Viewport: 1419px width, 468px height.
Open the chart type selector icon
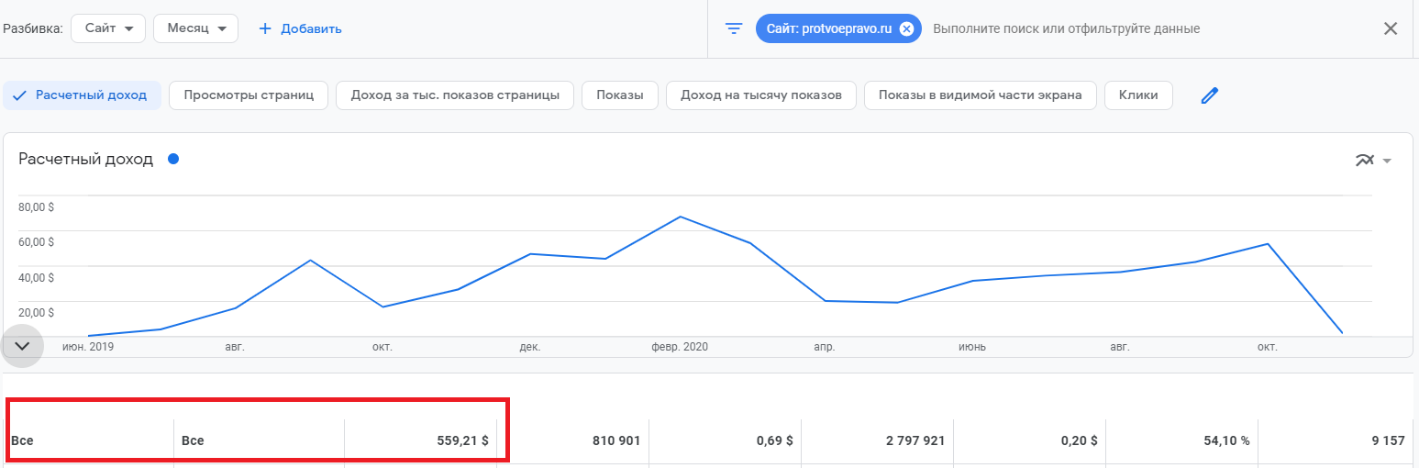(x=1373, y=161)
